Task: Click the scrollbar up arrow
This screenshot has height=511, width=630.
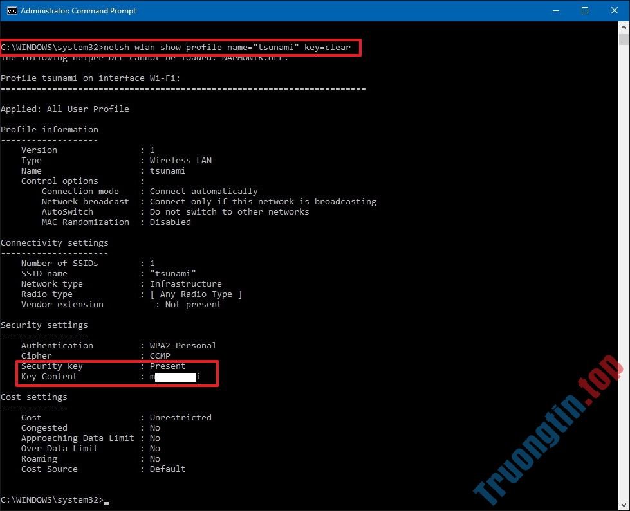Action: [x=624, y=26]
